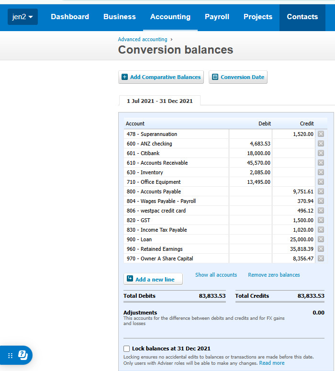Screen dimensions: 335x371
Task: Edit the Loan credit 25,000.00 field
Action: point(293,239)
